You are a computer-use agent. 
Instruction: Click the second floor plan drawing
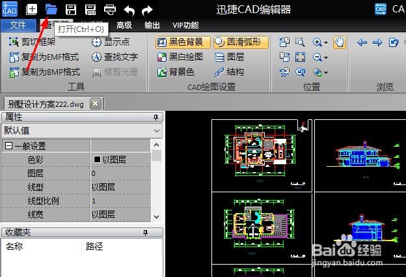click(259, 224)
